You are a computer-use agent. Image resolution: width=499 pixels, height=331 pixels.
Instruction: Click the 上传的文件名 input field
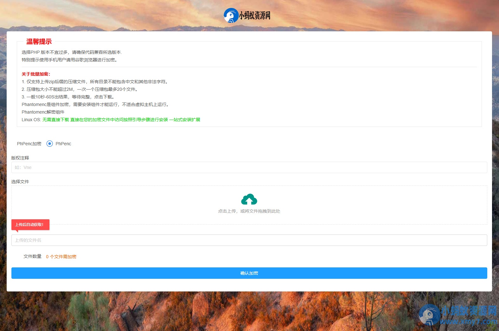(249, 240)
